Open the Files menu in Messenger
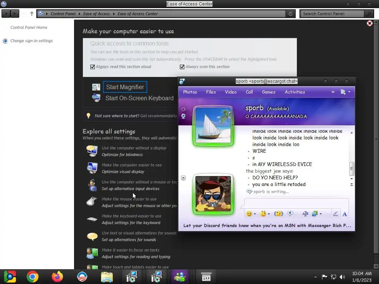The width and height of the screenshot is (379, 284). click(x=211, y=92)
